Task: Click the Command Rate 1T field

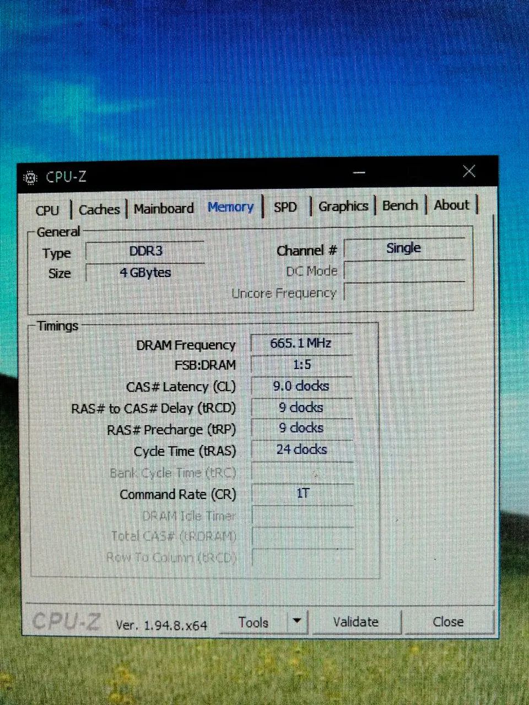Action: pos(302,493)
